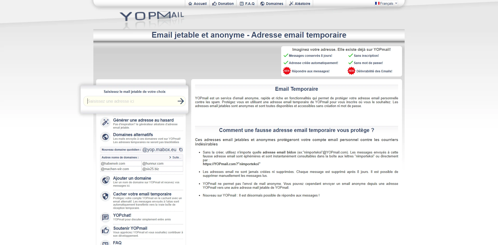Open the Accueil menu item
Viewport: 498px width, 245px height.
coord(197,4)
